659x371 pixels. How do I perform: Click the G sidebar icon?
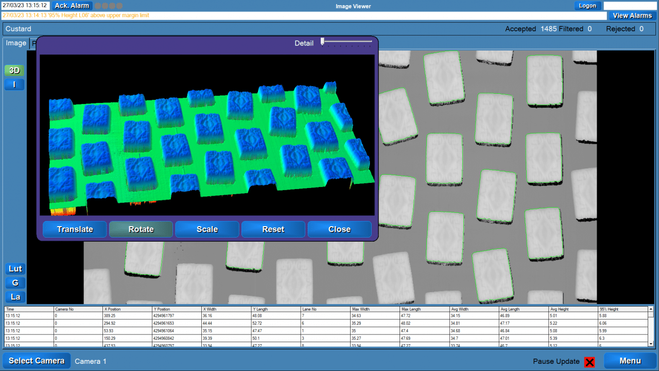pos(15,282)
